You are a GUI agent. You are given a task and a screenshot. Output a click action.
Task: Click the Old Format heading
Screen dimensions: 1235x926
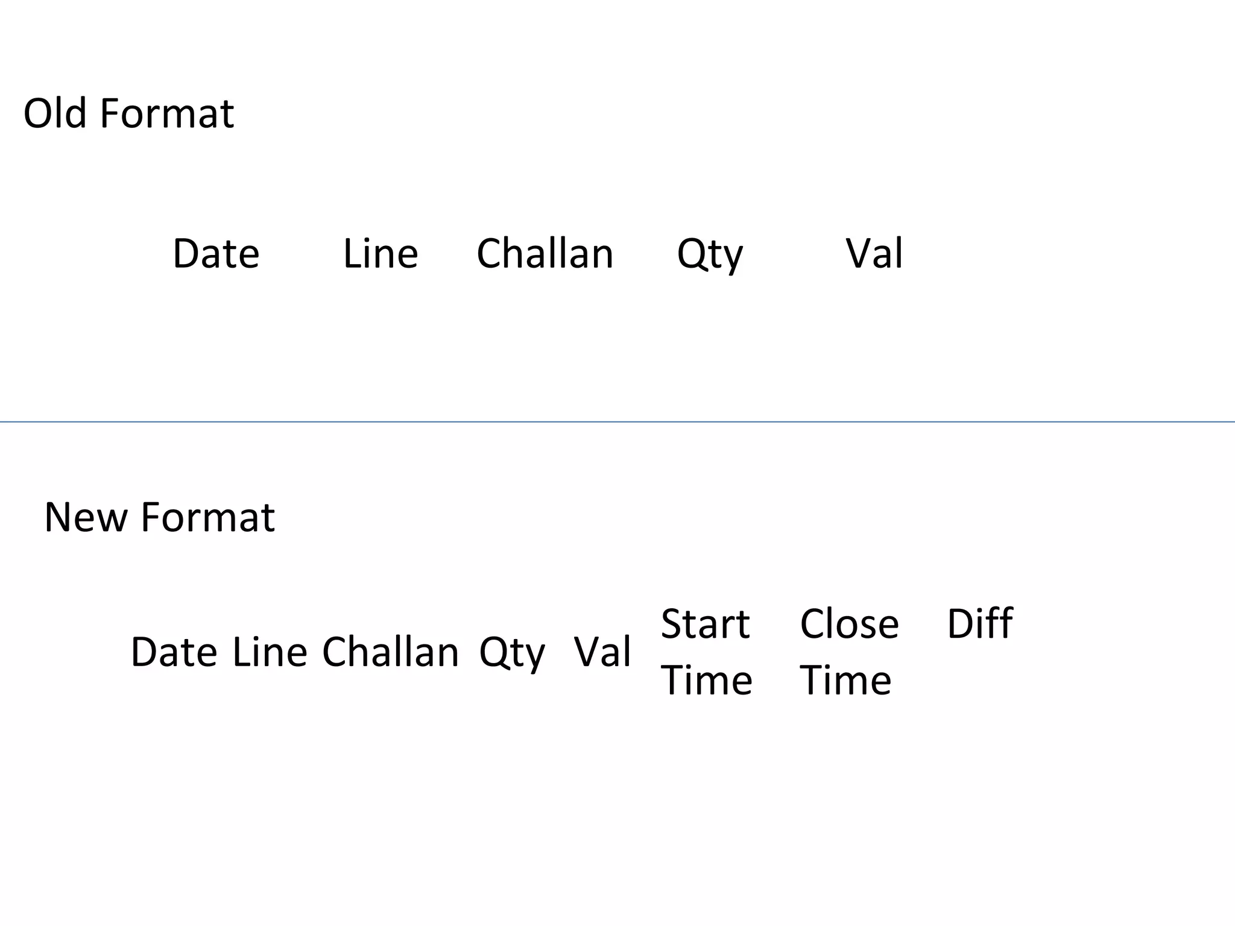(128, 113)
